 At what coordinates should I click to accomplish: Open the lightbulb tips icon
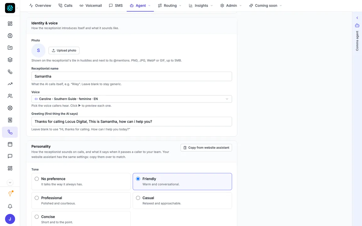pyautogui.click(x=10, y=194)
